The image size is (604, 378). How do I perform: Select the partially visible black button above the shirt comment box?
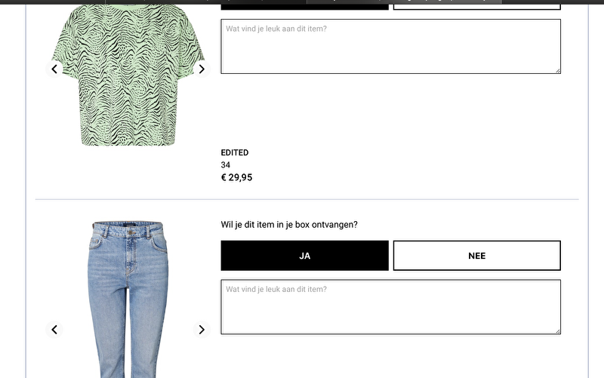coord(305,7)
